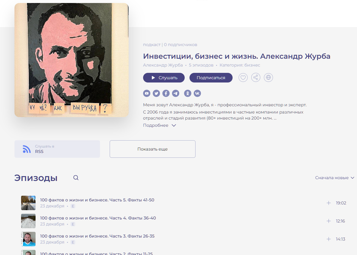Screen dimensions: 357x255
Task: Open the VK social icon
Action: (197, 93)
